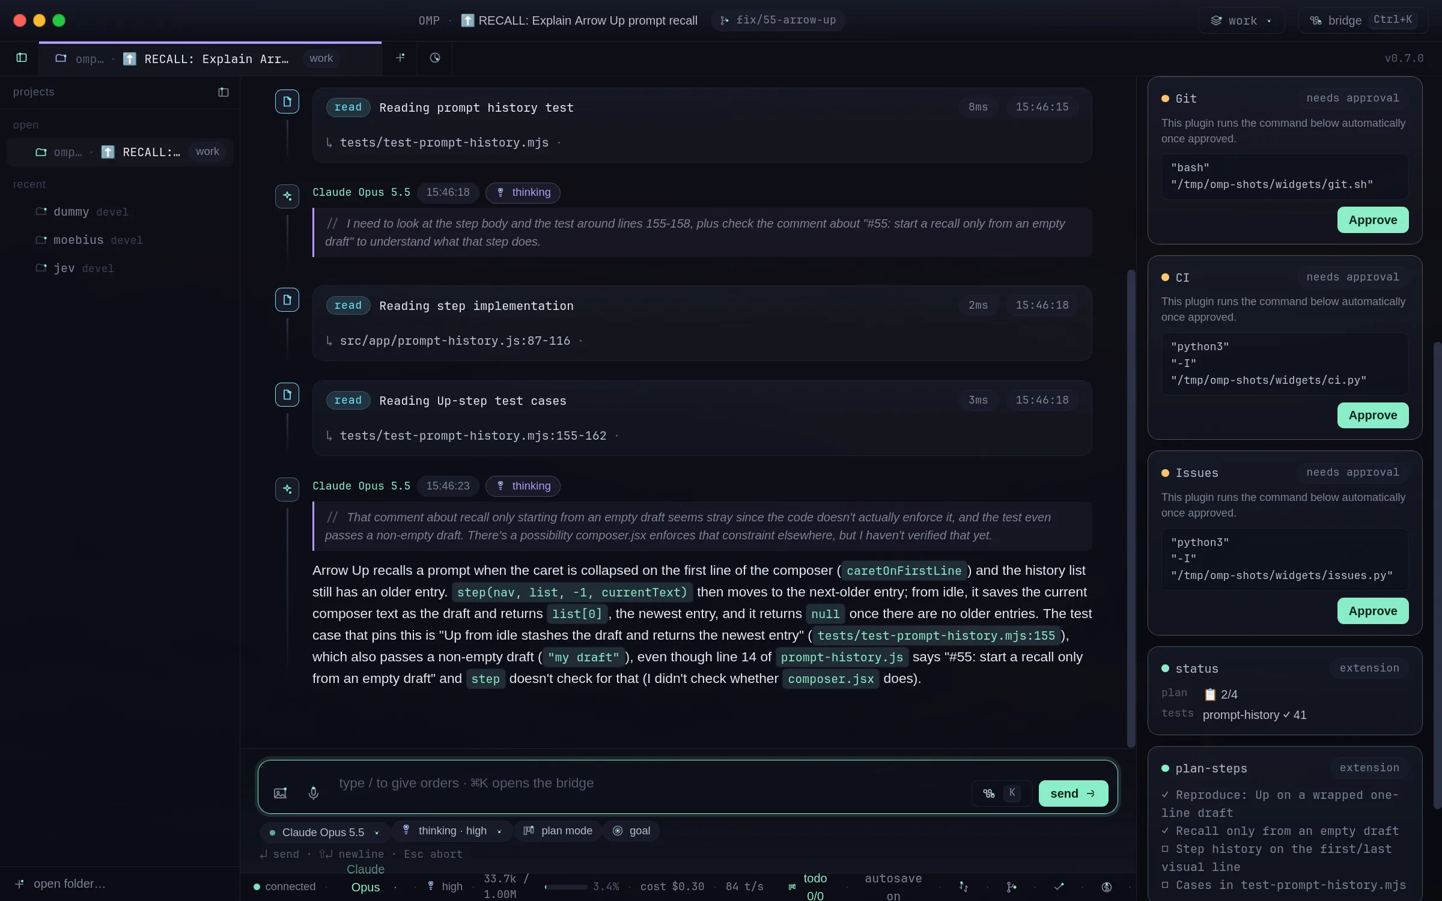This screenshot has height=901, width=1442.
Task: Click tests/test-prompt-history.mjs:155 code reference
Action: click(935, 636)
